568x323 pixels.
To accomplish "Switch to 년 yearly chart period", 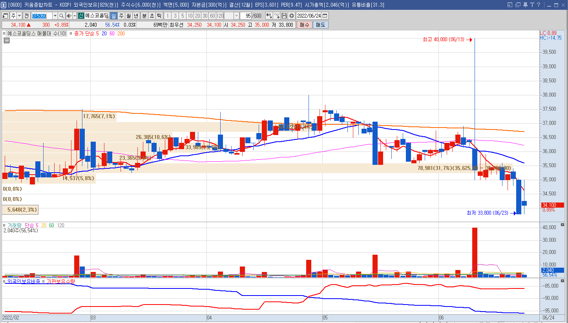I will (136, 16).
